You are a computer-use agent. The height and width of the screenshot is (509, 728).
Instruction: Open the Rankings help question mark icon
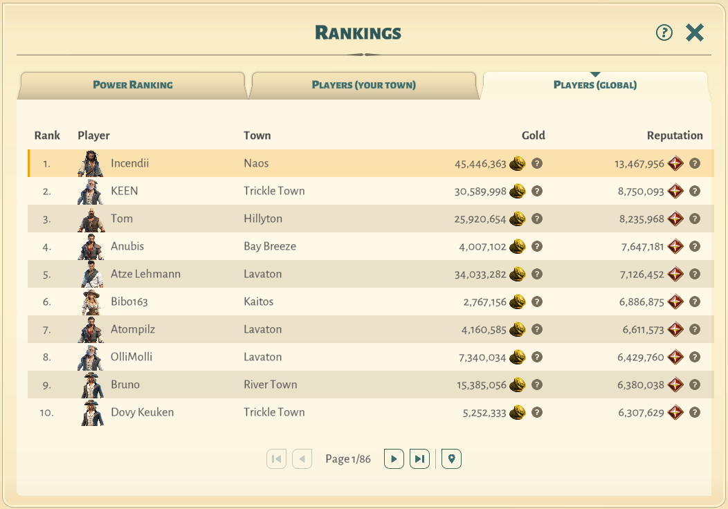[664, 33]
